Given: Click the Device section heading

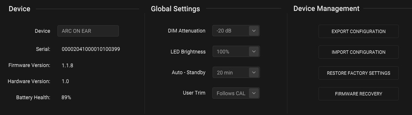Looking at the screenshot, I should [19, 9].
